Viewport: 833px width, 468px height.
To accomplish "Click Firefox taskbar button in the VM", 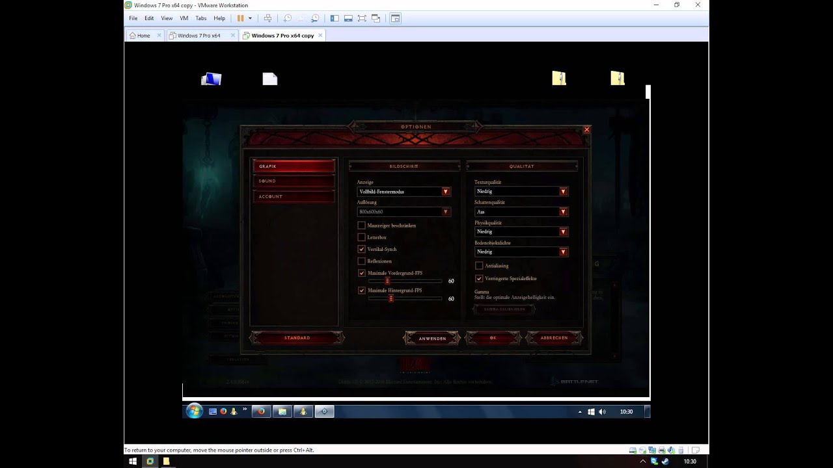I will [x=261, y=411].
